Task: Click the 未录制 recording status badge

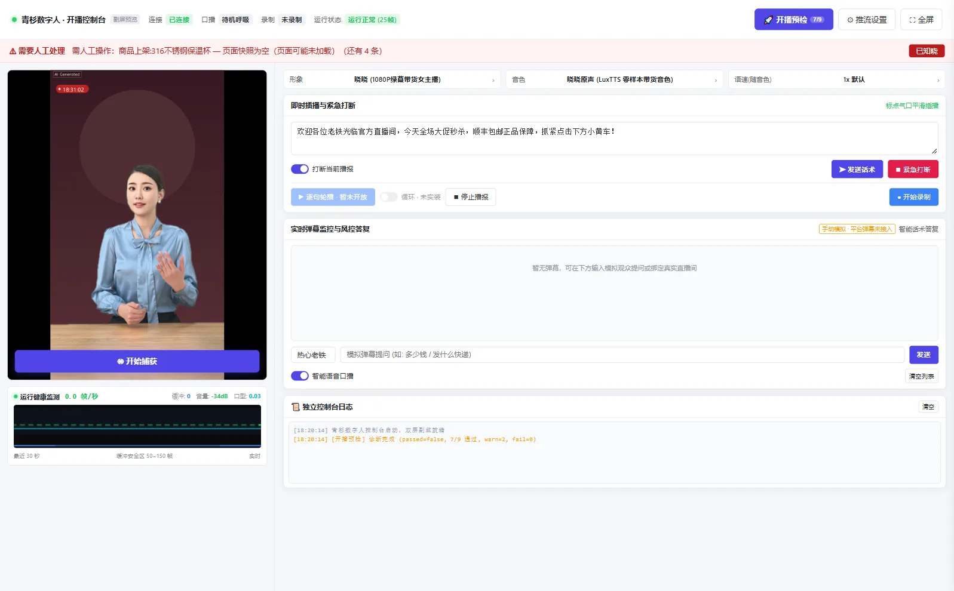Action: [292, 20]
